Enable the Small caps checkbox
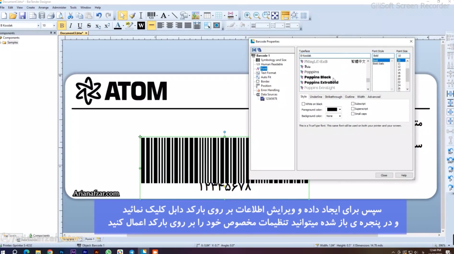The width and height of the screenshot is (454, 254). click(352, 114)
